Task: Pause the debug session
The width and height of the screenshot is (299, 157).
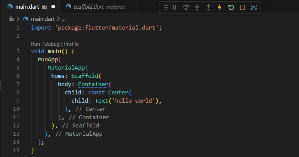Action: tap(174, 7)
